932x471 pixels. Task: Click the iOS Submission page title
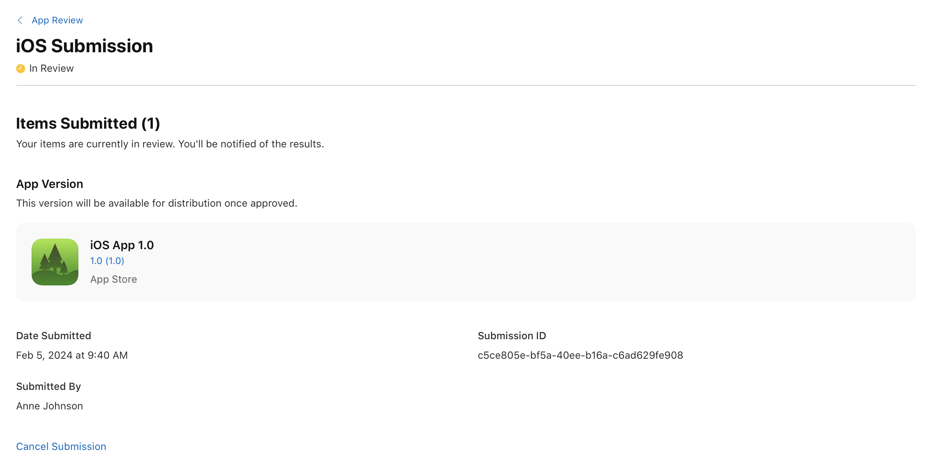[x=84, y=46]
